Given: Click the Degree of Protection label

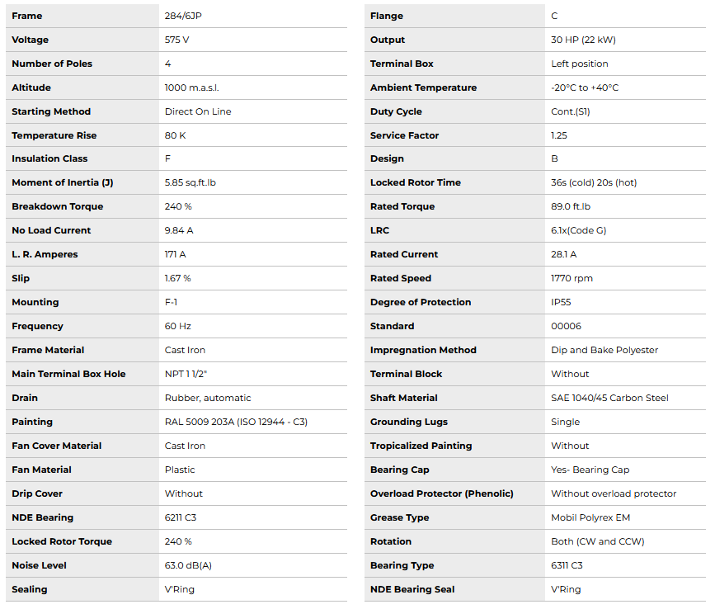Looking at the screenshot, I should [421, 302].
